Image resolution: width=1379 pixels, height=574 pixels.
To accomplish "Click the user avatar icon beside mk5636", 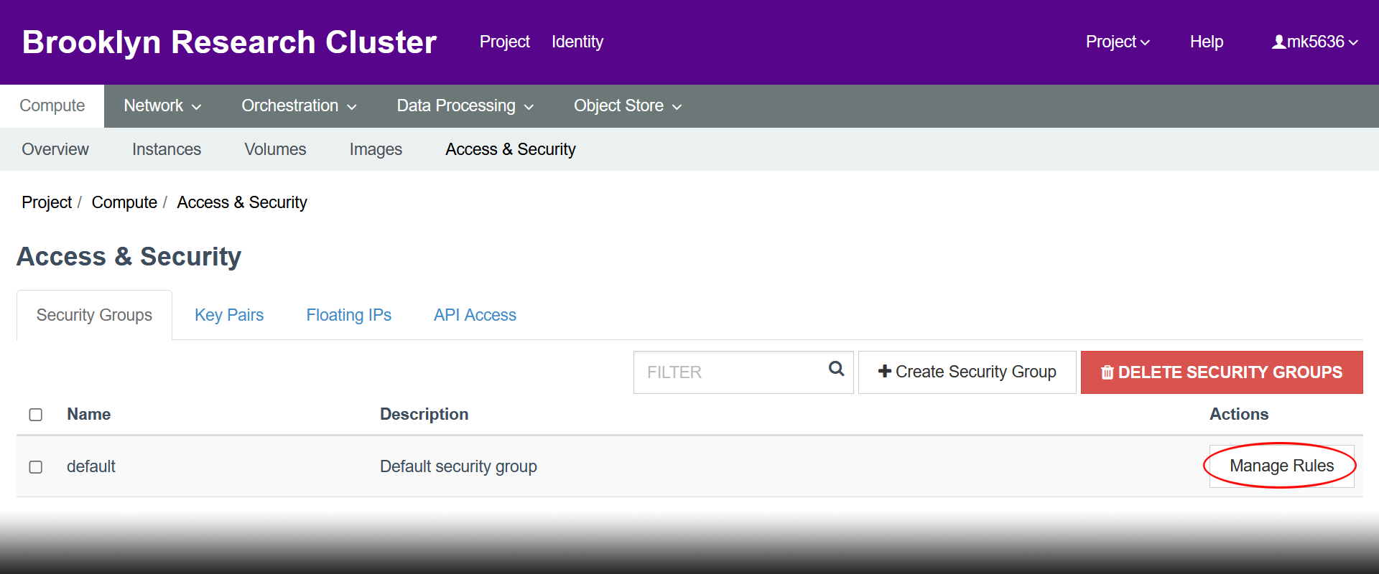I will (x=1278, y=42).
